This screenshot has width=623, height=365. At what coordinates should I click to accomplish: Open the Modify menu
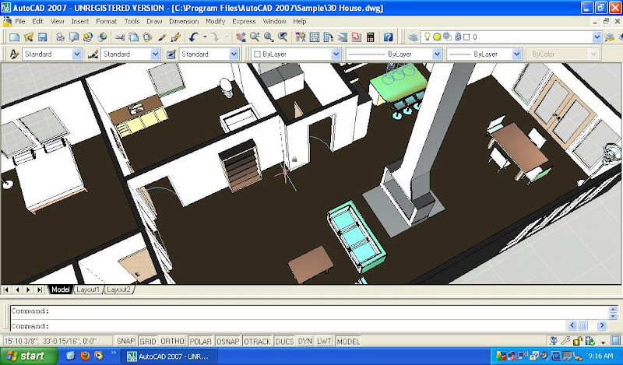(215, 21)
